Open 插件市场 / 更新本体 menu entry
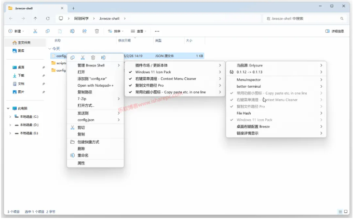Screen dimensions: 354x220 [x=174, y=65]
